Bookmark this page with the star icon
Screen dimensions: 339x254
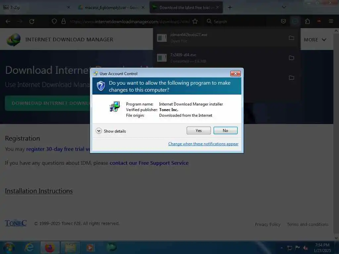[195, 21]
